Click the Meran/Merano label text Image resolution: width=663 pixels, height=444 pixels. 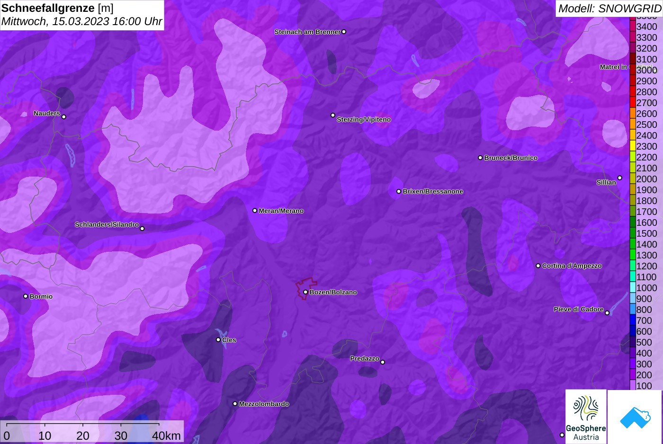click(281, 211)
